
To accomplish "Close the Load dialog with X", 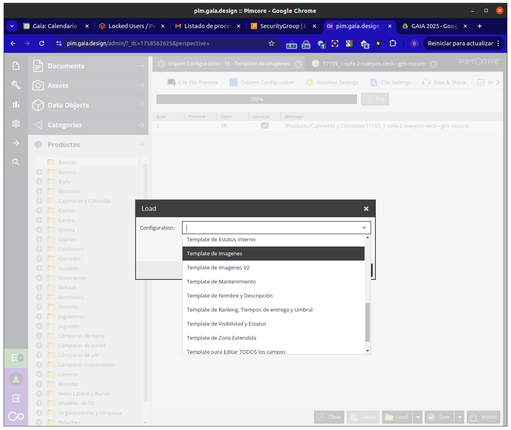I will coord(366,209).
